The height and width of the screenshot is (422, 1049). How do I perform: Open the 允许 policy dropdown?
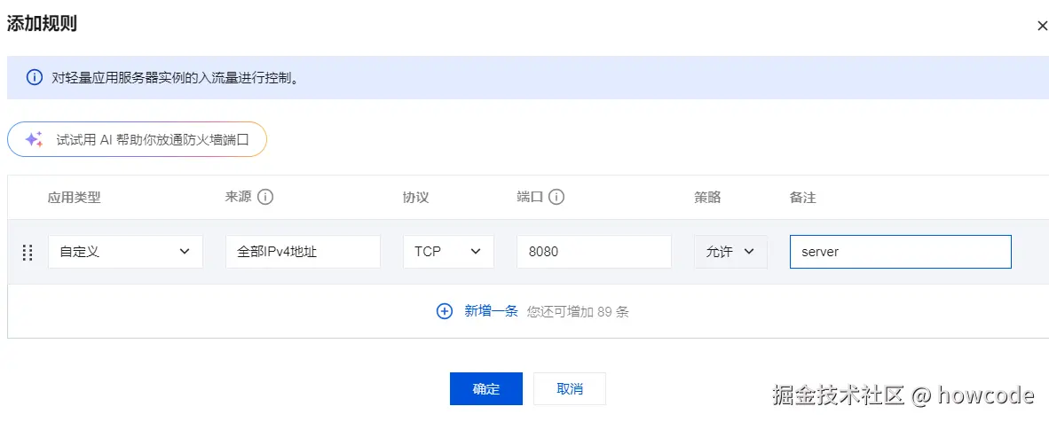[730, 252]
